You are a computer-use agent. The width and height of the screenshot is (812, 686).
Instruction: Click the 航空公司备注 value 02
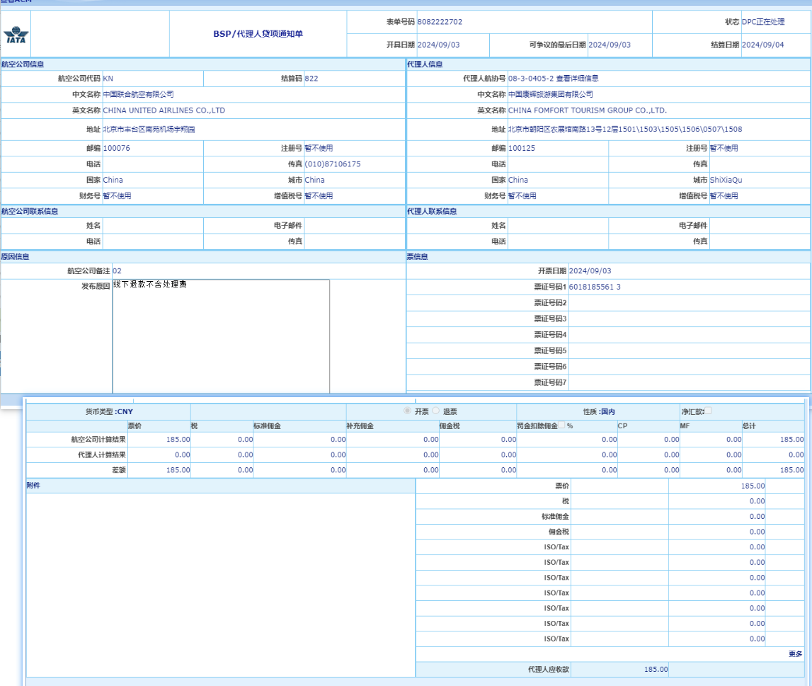pos(118,271)
